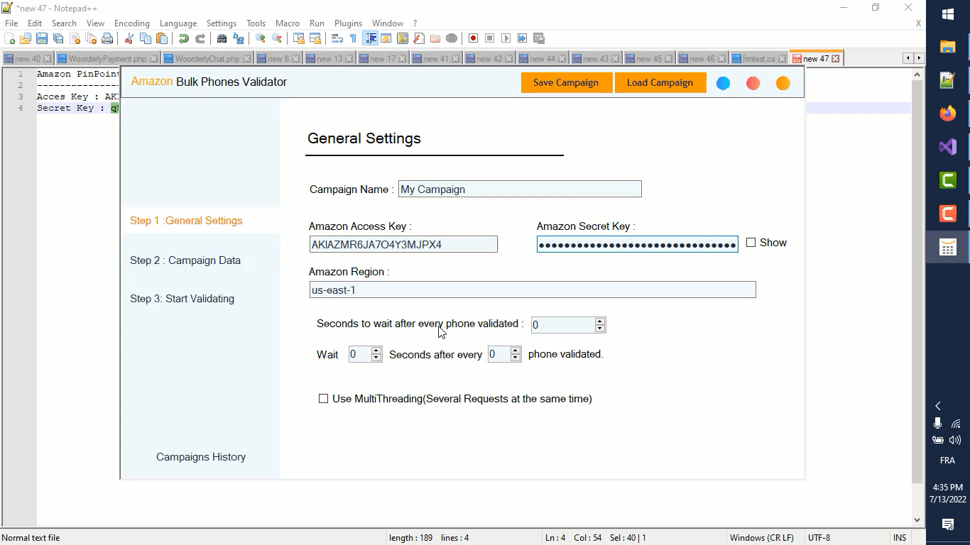Image resolution: width=970 pixels, height=545 pixels.
Task: Enable Use MultiThreading option
Action: pos(324,398)
